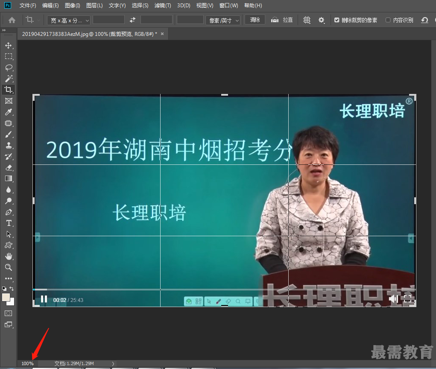Viewport: 436px width, 369px height.
Task: Close the 20190429 jpg document tab
Action: coord(162,34)
